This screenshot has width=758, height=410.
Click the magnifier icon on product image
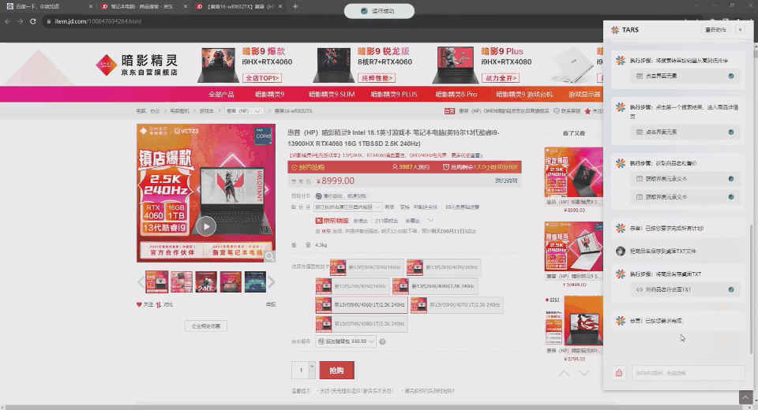(x=270, y=256)
